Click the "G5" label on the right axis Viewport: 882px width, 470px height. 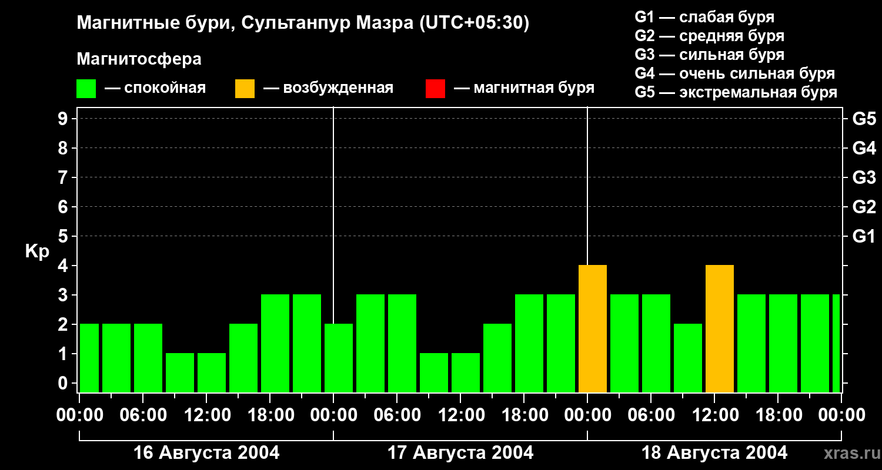[864, 119]
